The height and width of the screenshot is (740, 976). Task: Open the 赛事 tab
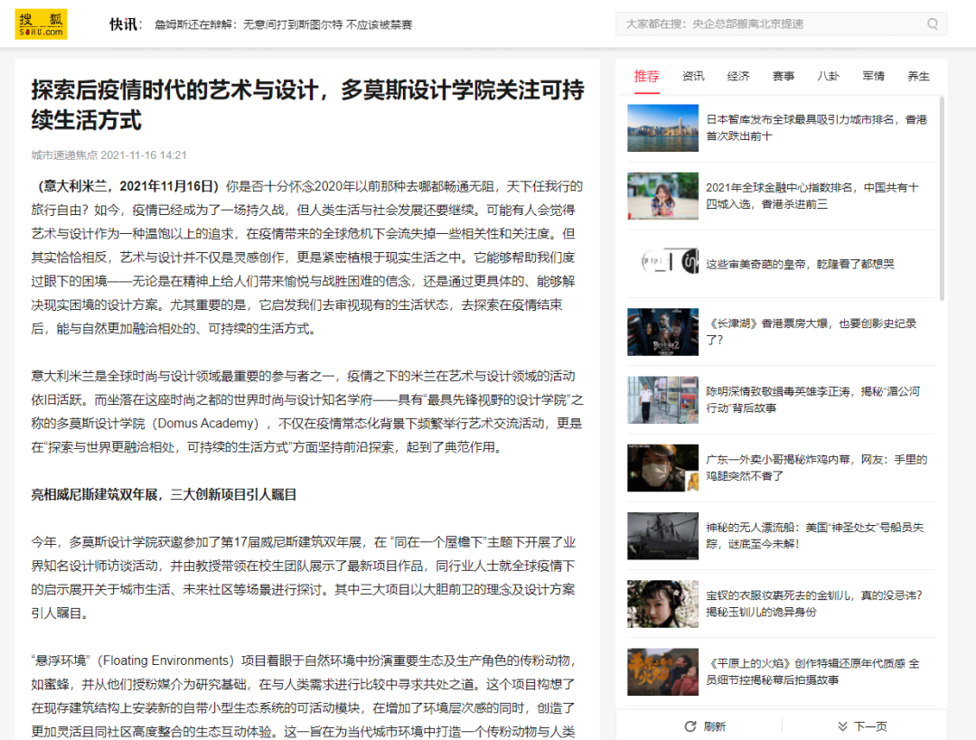(784, 76)
